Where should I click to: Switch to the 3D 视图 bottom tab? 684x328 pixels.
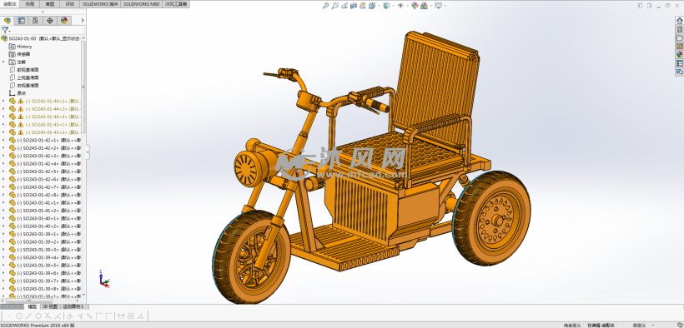49,306
